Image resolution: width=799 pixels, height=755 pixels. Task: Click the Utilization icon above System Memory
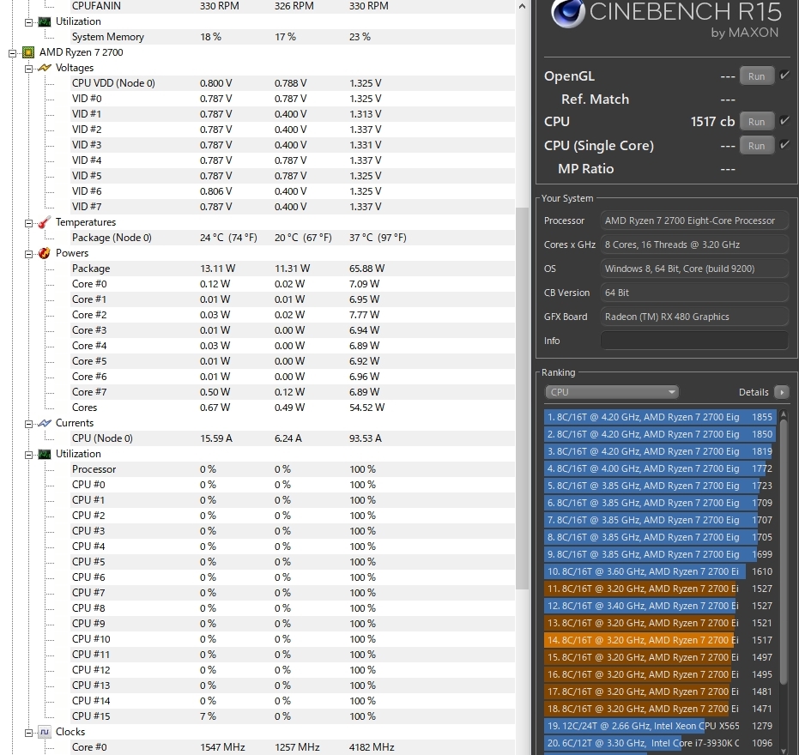(45, 21)
